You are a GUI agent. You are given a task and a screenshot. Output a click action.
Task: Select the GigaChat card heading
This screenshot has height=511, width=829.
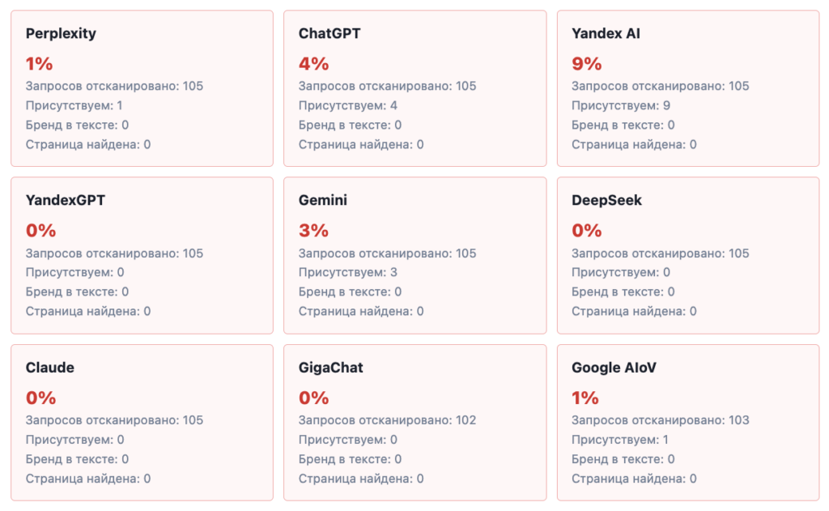pyautogui.click(x=330, y=368)
